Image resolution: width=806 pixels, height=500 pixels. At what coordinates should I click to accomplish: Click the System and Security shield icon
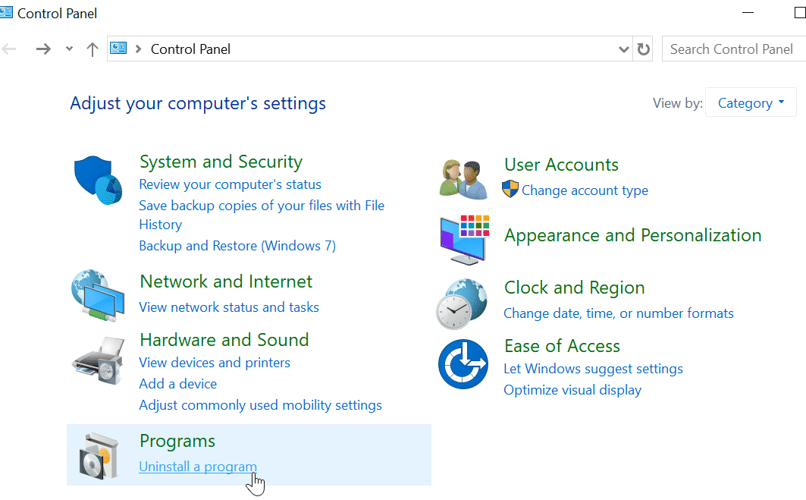pos(98,181)
